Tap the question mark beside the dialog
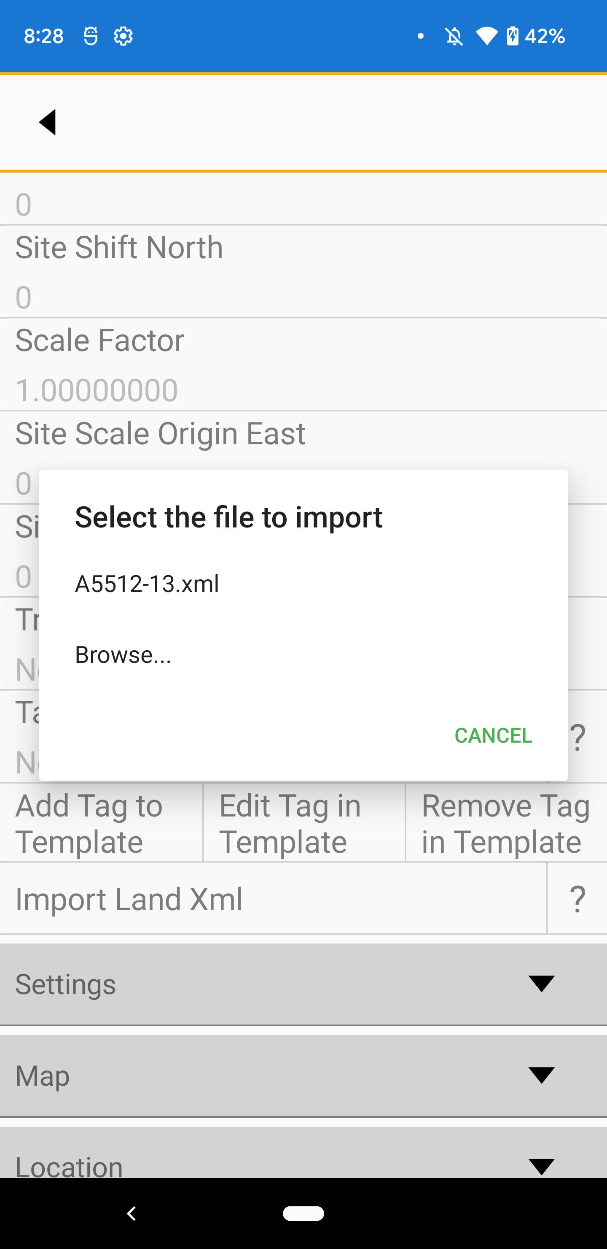This screenshot has height=1249, width=607. (577, 736)
